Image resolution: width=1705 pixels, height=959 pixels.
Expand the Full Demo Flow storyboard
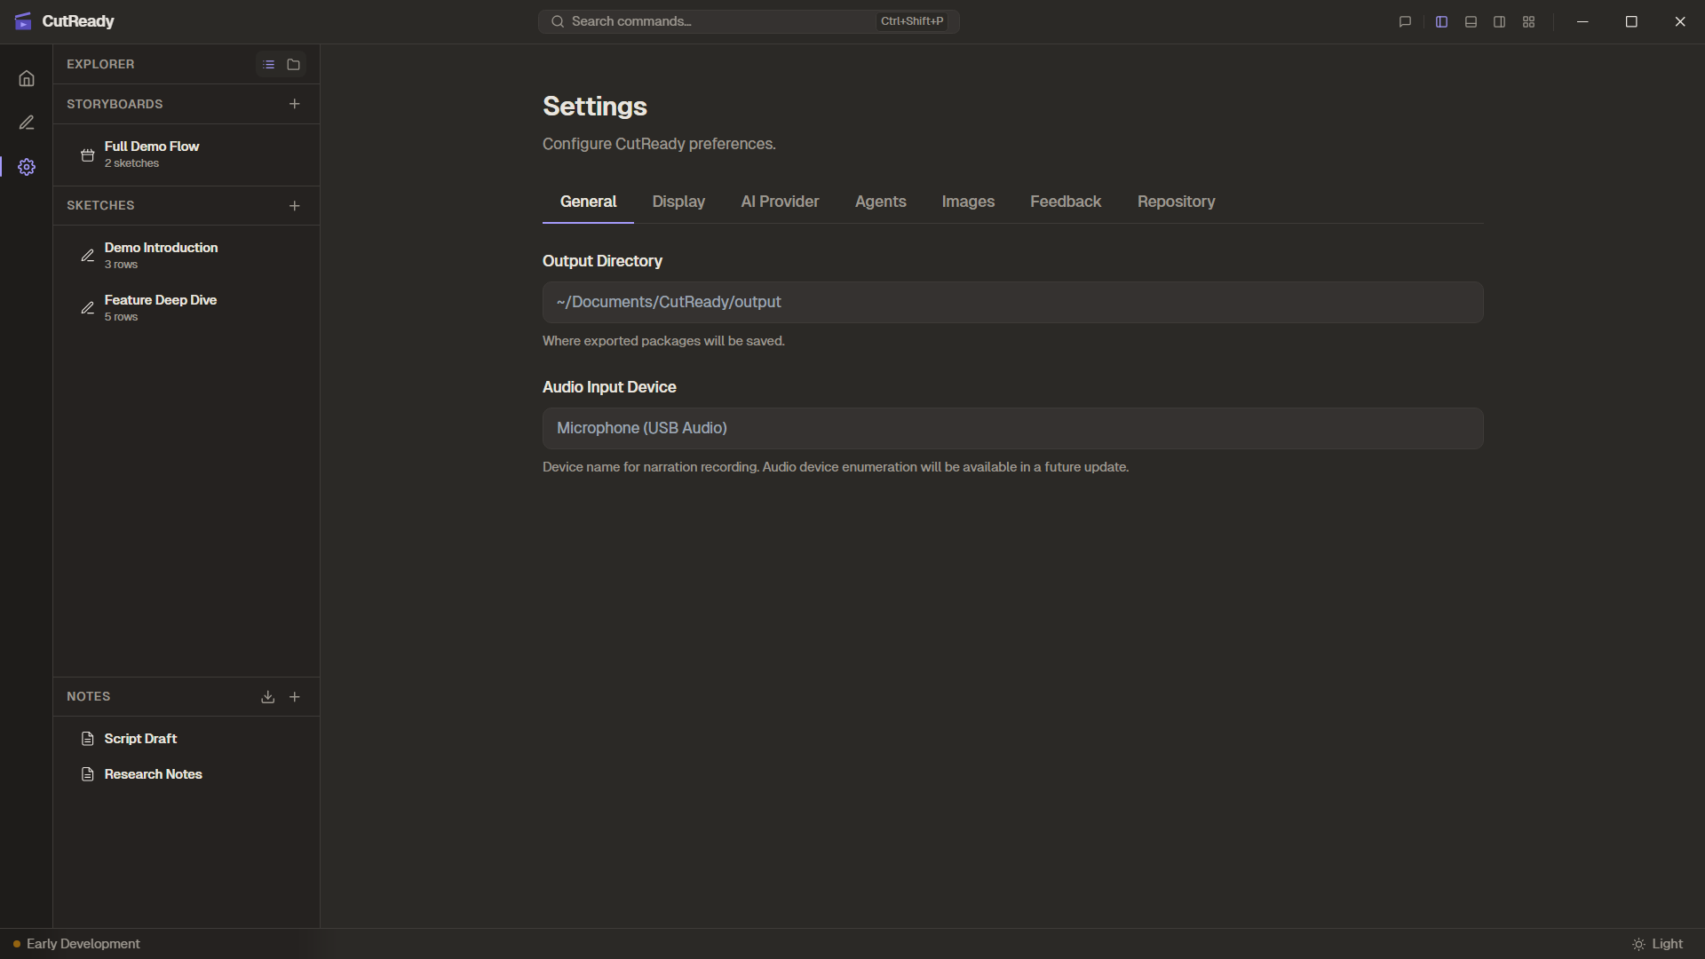pyautogui.click(x=152, y=154)
